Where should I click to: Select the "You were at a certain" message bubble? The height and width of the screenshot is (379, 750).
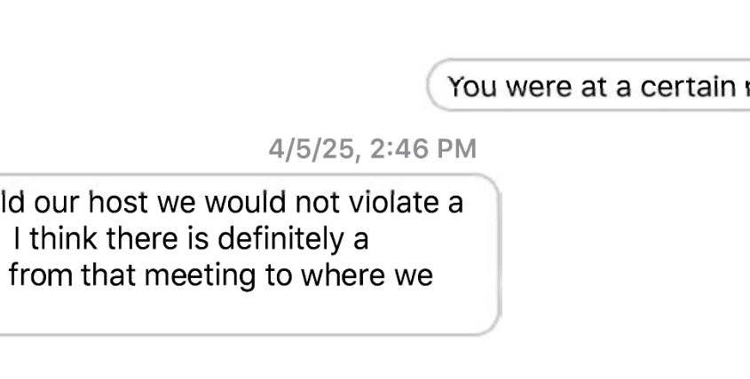tap(588, 85)
